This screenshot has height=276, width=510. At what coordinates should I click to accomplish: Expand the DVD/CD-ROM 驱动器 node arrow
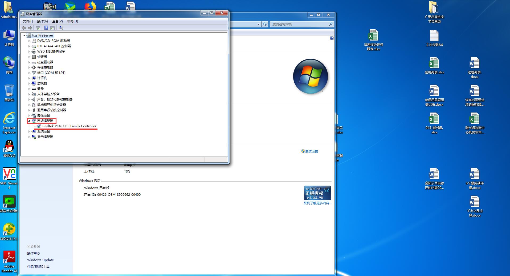pos(29,41)
